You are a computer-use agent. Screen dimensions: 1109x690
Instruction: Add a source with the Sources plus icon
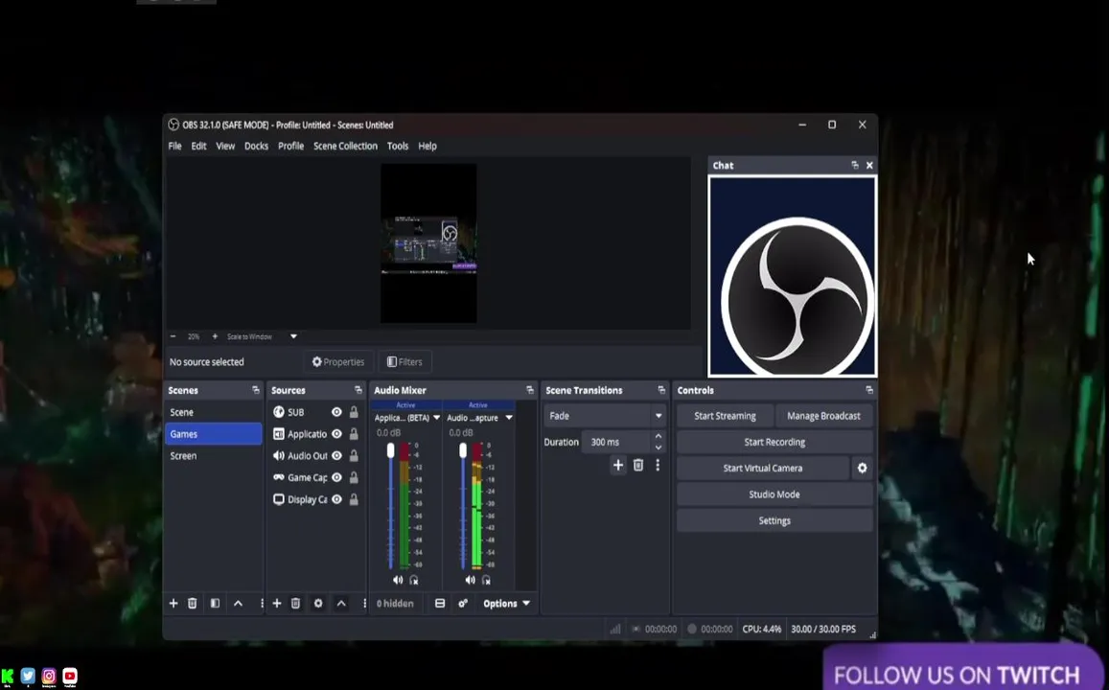pos(277,603)
